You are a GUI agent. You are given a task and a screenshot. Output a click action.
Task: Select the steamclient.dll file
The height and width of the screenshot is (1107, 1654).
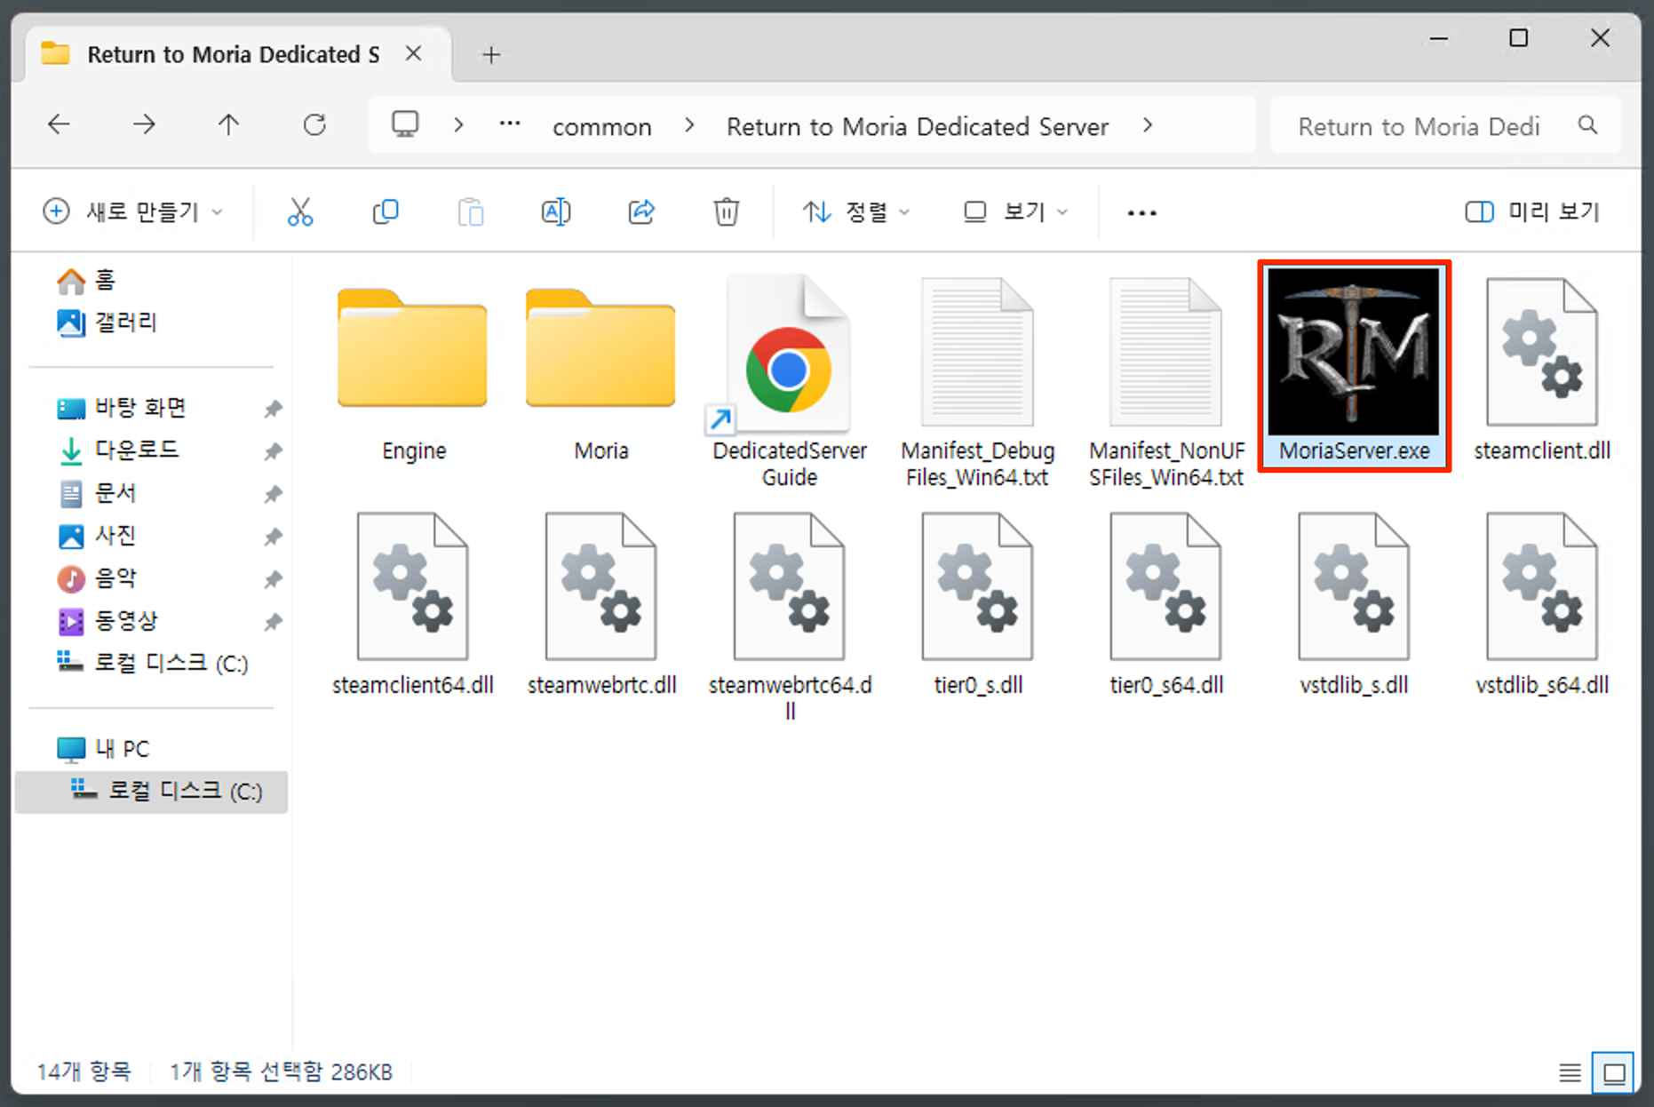point(1542,370)
